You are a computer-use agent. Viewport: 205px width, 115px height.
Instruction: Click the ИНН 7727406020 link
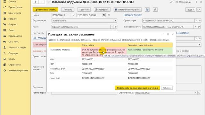pos(40,38)
